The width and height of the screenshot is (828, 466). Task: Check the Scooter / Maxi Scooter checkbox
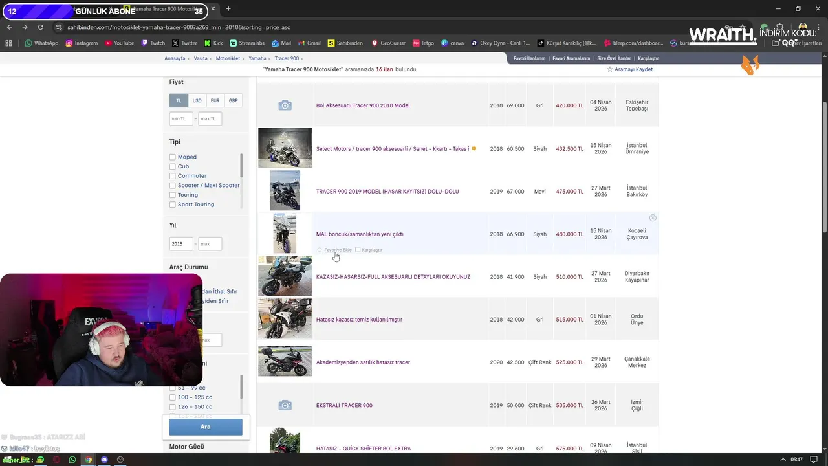pyautogui.click(x=173, y=186)
